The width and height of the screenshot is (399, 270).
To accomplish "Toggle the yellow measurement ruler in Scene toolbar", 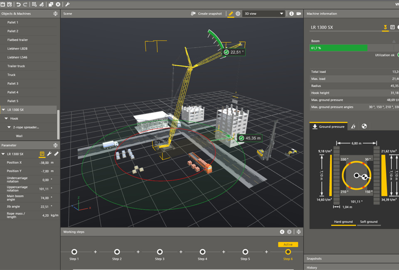I will pyautogui.click(x=231, y=14).
